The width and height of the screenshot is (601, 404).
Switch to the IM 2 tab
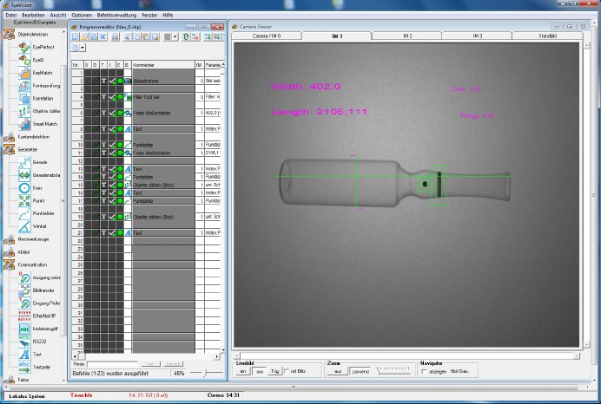click(407, 36)
